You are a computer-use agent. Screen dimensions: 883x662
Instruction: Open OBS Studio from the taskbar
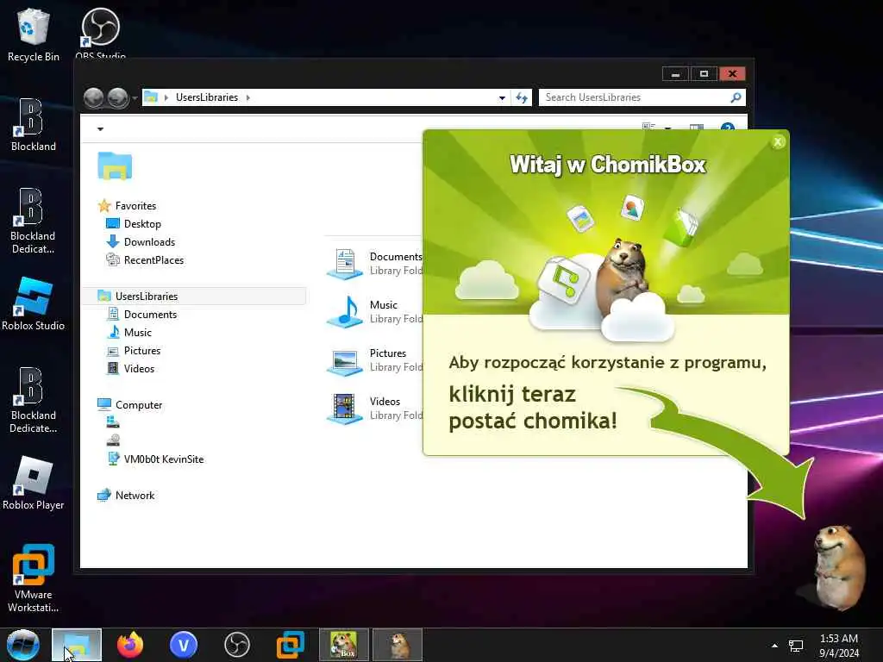pos(237,645)
